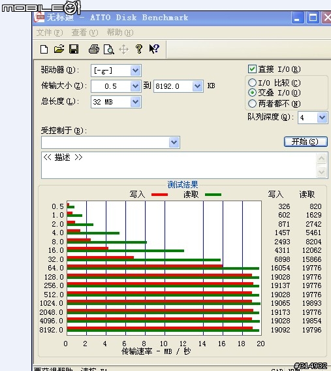Click the description box scroll down arrow
The image size is (331, 371).
(x=322, y=172)
